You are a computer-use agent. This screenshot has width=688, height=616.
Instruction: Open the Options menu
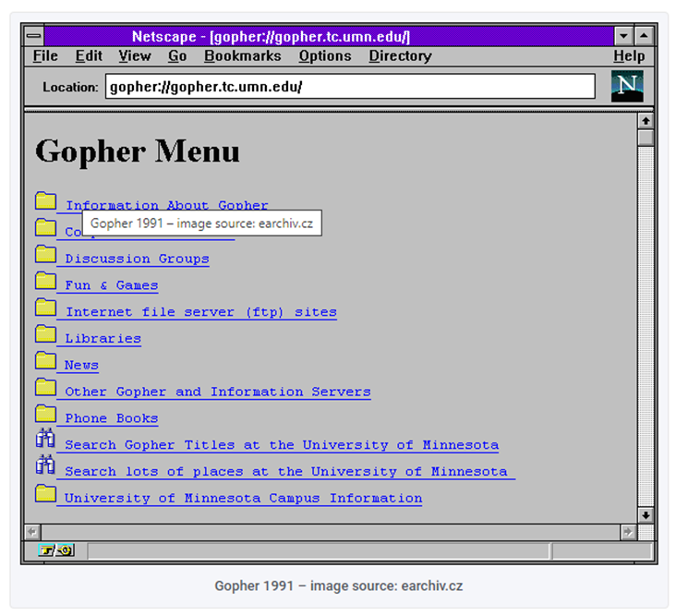[324, 56]
